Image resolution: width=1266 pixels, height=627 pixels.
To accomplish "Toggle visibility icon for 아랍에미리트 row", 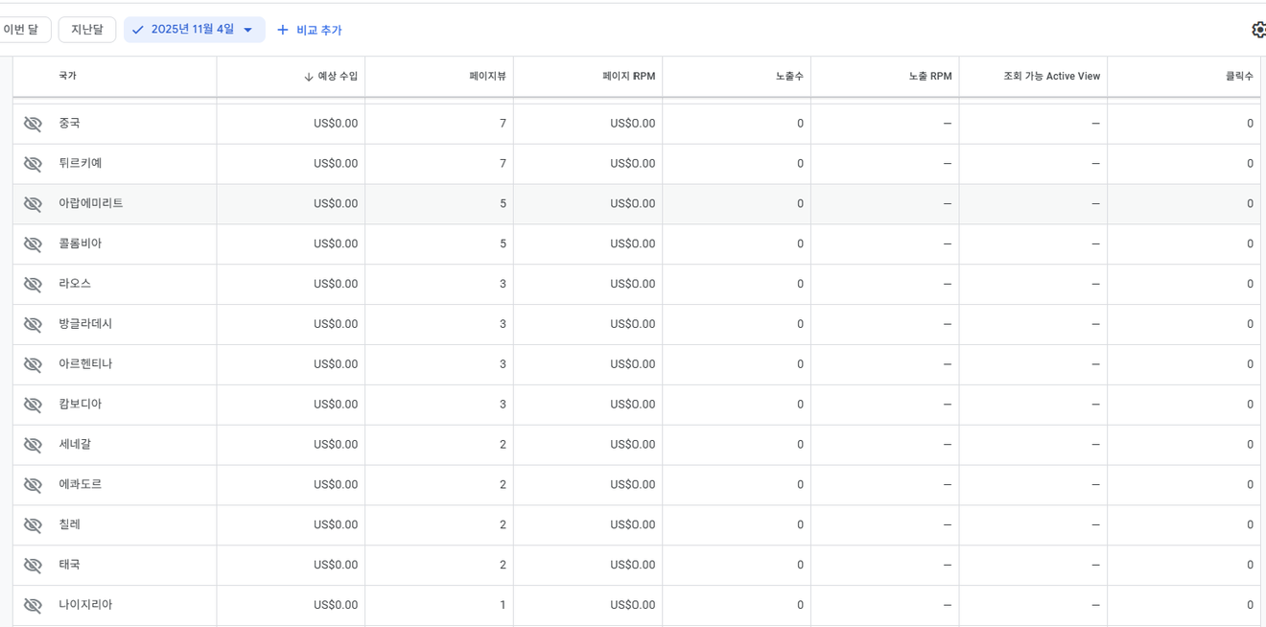I will [33, 204].
